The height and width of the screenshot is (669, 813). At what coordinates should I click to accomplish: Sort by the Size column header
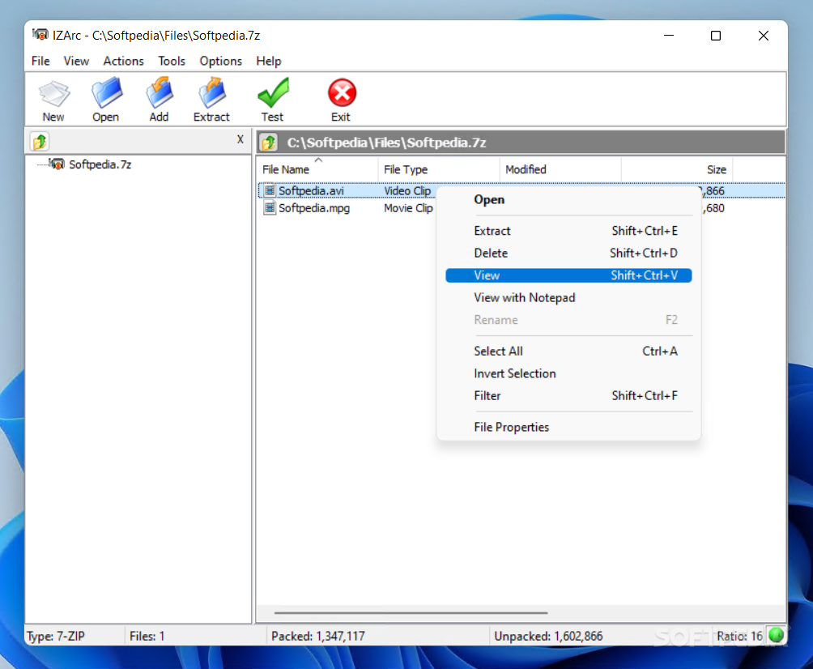(x=677, y=169)
